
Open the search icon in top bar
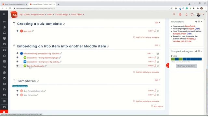coord(174,14)
